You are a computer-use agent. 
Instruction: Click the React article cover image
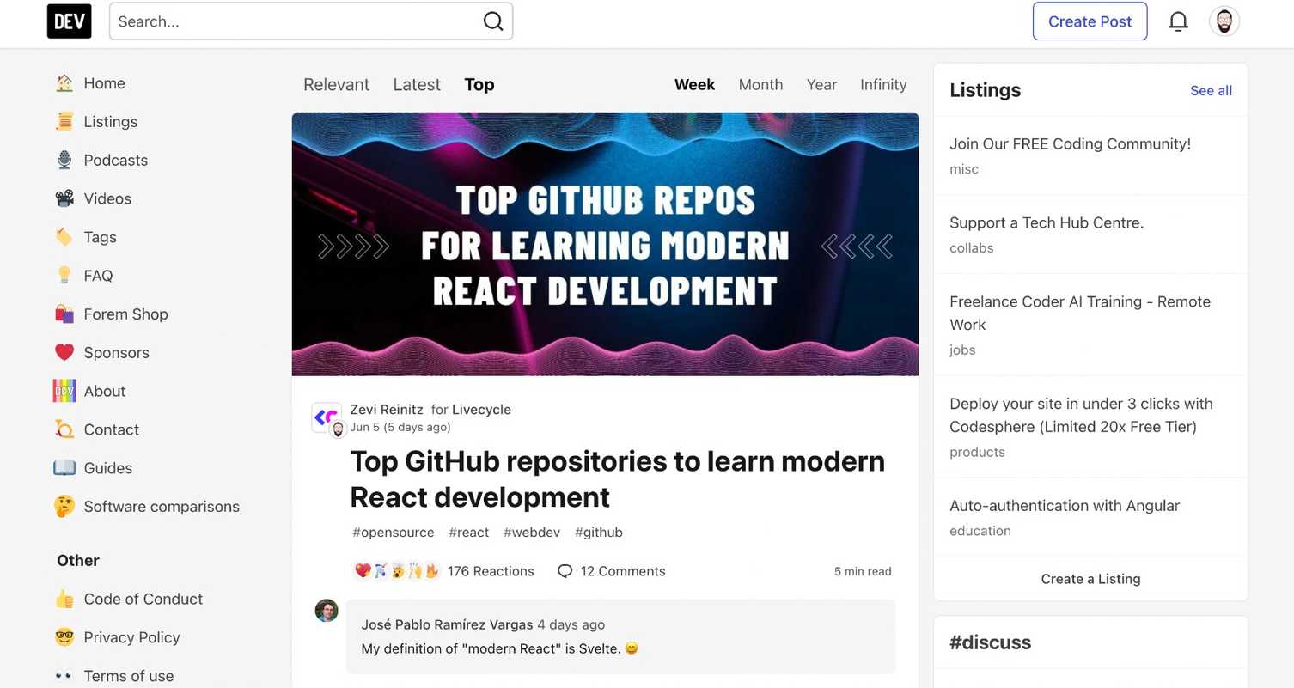pos(605,243)
